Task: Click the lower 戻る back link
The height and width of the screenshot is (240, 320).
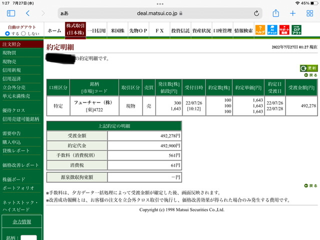Action: pos(310,185)
